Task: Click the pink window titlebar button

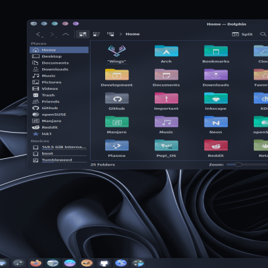Action: [65, 23]
